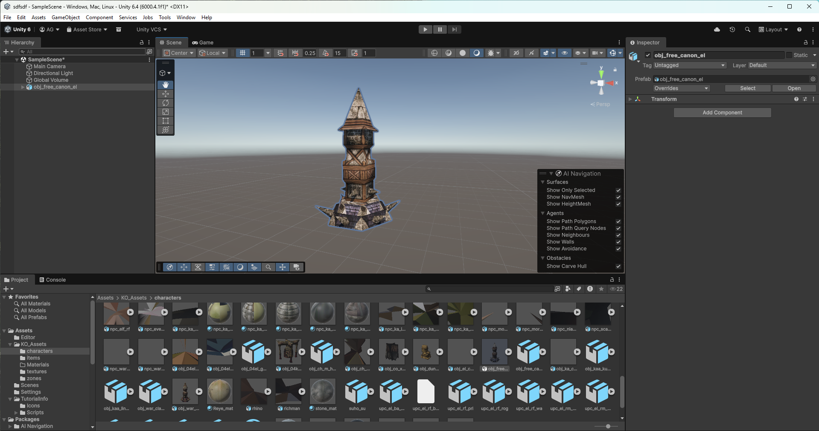This screenshot has height=431, width=819.
Task: Toggle the Static checkbox in Inspector
Action: [789, 55]
